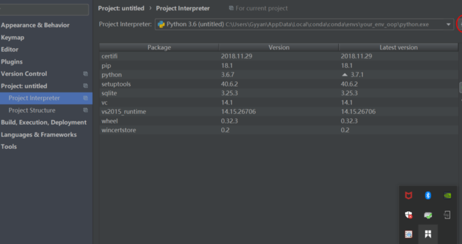This screenshot has height=244, width=462.
Task: Click the settings search field
Action: [x=44, y=10]
